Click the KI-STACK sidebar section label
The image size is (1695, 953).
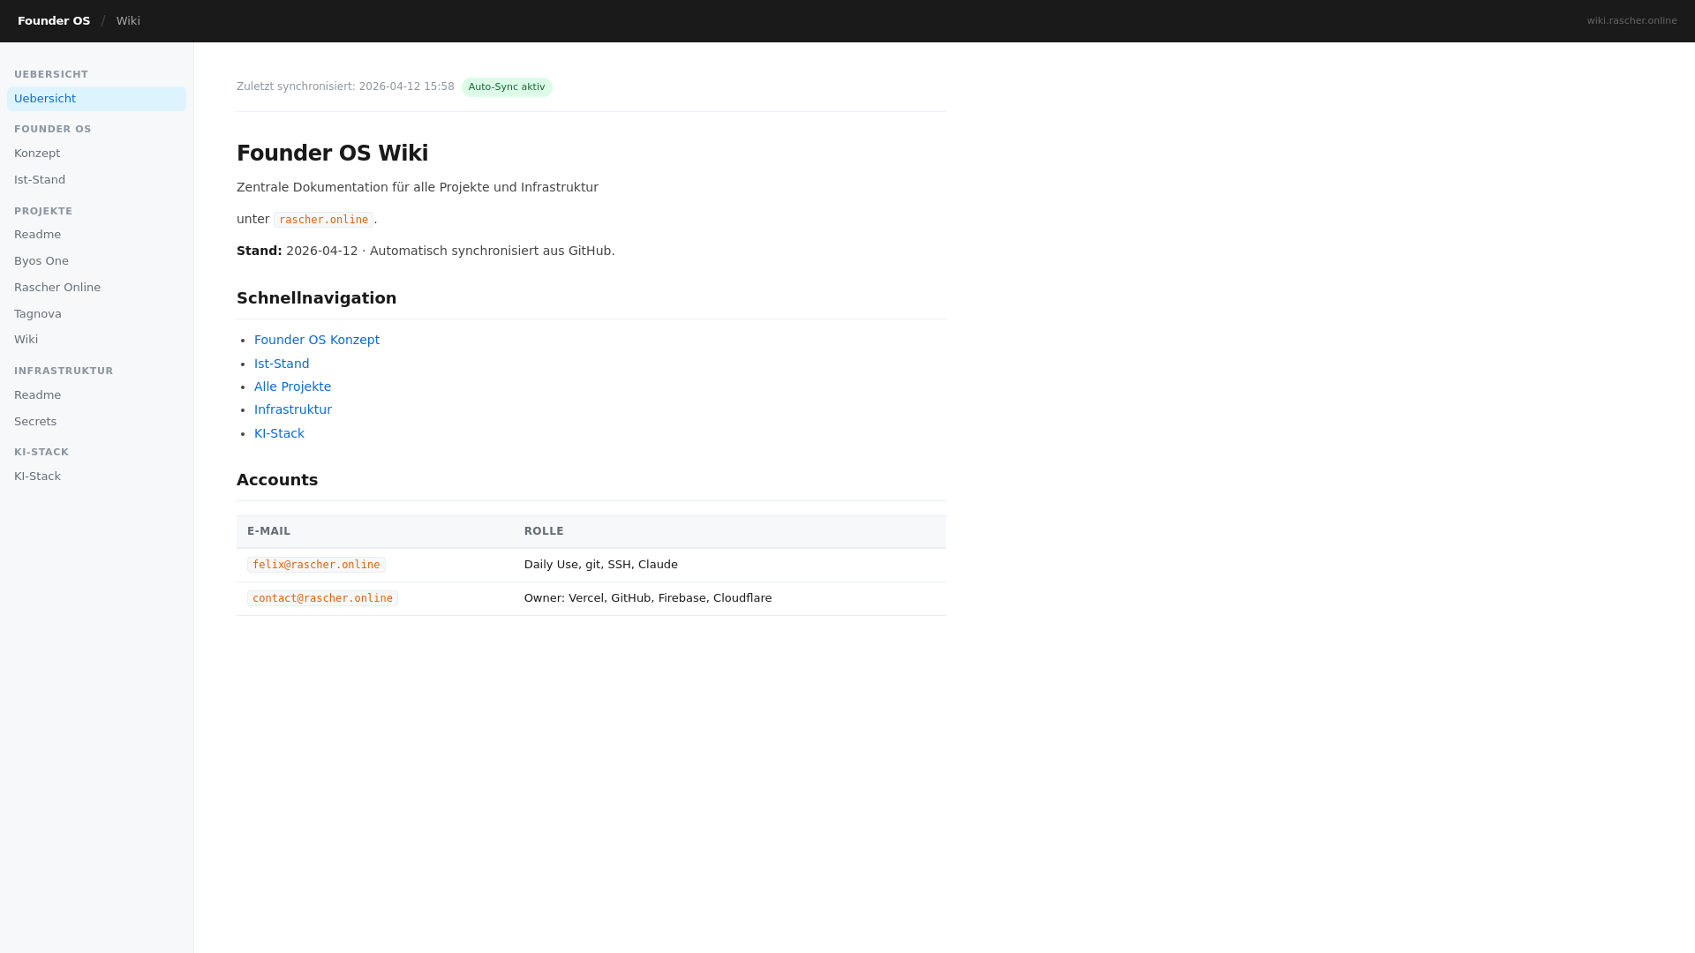coord(41,453)
